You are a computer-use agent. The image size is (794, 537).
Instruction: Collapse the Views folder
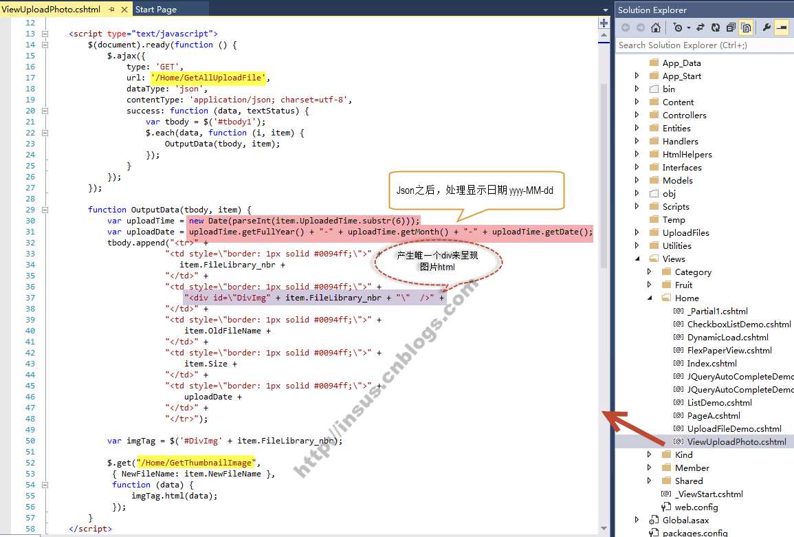[x=637, y=259]
